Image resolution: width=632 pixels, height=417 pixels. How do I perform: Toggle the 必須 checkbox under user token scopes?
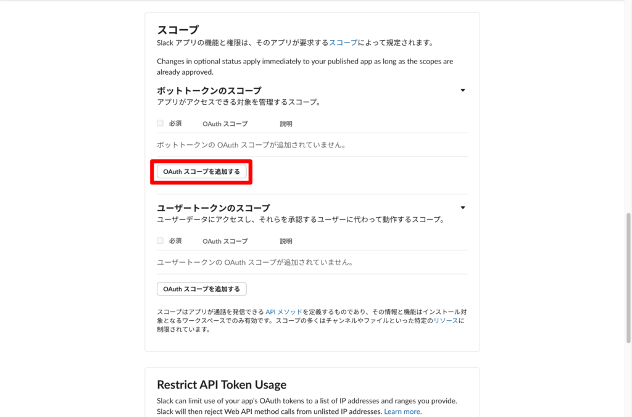click(x=160, y=241)
